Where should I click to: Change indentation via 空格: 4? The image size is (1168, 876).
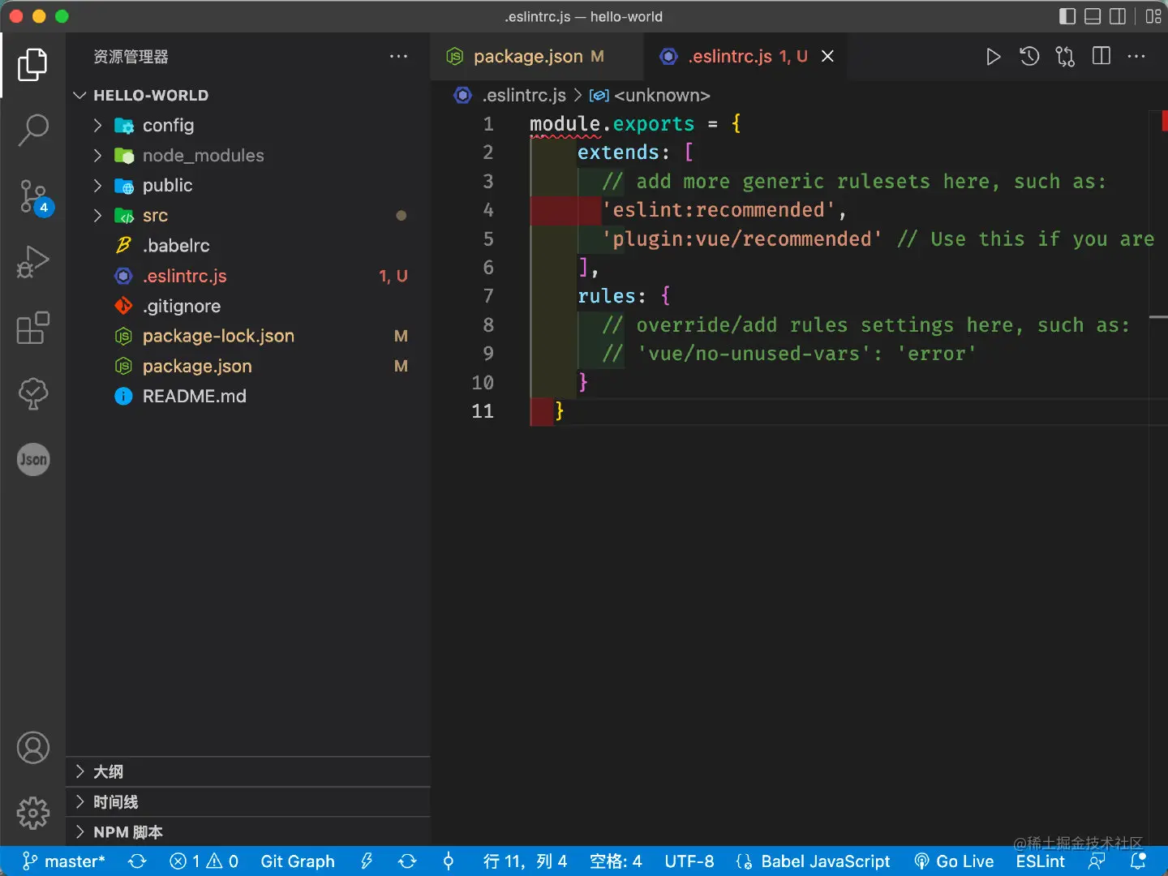[616, 861]
